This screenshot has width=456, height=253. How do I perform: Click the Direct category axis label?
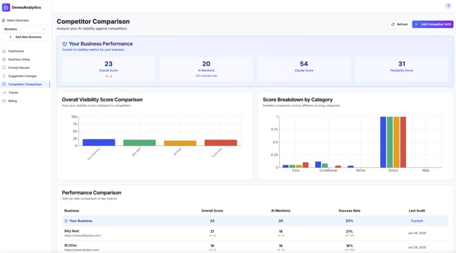coord(393,171)
